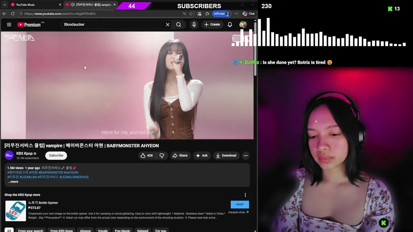Select the From KBS Kpop chip
The height and width of the screenshot is (232, 413).
pyautogui.click(x=61, y=230)
